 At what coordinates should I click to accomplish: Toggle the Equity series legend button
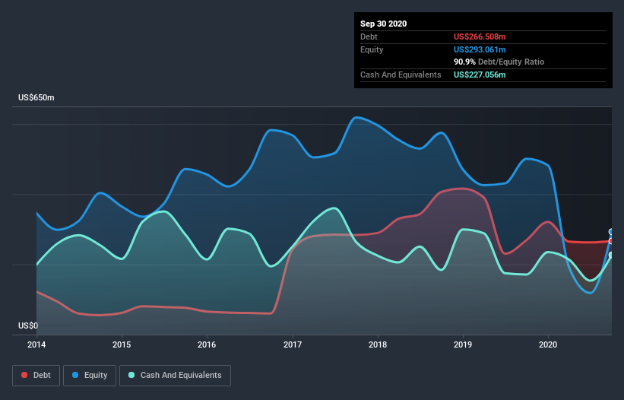90,376
